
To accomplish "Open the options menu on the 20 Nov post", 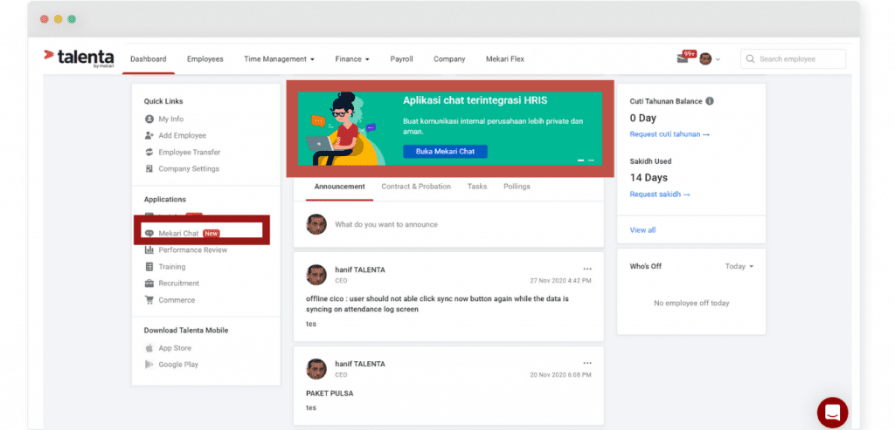I will 587,363.
